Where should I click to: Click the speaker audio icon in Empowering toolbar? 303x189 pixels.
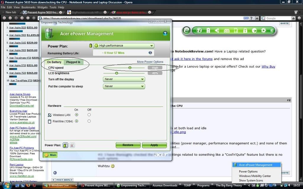[x=217, y=30]
